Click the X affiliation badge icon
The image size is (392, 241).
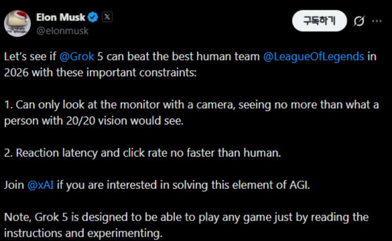(x=107, y=17)
